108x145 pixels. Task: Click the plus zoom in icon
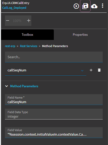[29, 21]
